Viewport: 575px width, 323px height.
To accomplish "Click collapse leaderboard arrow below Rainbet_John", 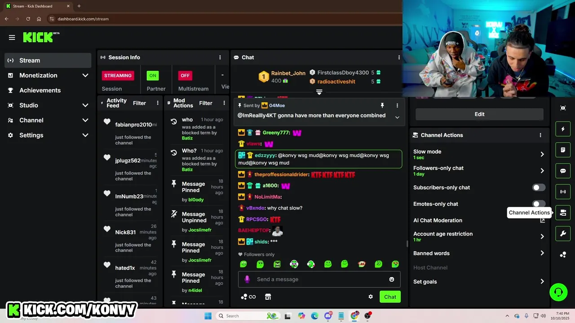I will point(319,92).
